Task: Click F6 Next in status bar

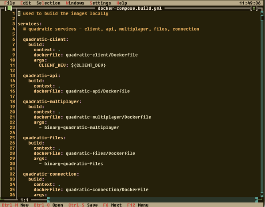Action: pyautogui.click(x=112, y=205)
